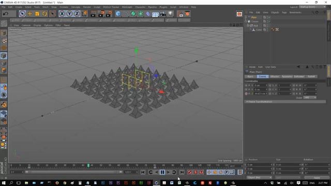Viewport: 331px width, 186px height.
Task: Click the Texture mode checkerboard icon
Action: [x=4, y=41]
